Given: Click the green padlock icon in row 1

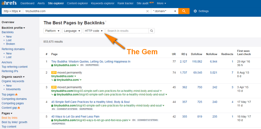Looking at the screenshot, I should coord(52,65).
